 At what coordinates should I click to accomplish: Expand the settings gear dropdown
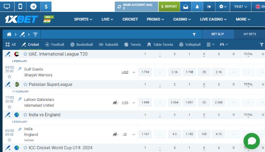click(223, 7)
